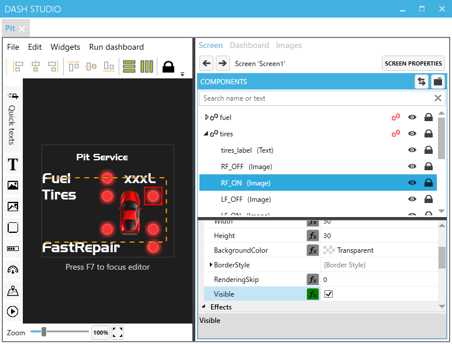This screenshot has width=452, height=344.
Task: Open Screen Properties
Action: 413,63
